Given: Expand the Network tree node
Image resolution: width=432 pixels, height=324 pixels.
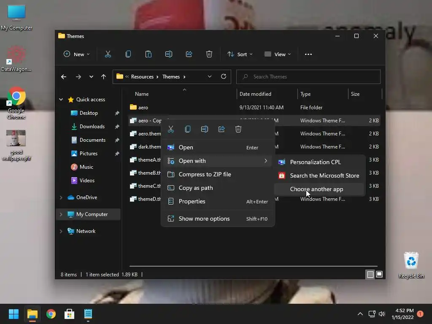Looking at the screenshot, I should pos(61,231).
